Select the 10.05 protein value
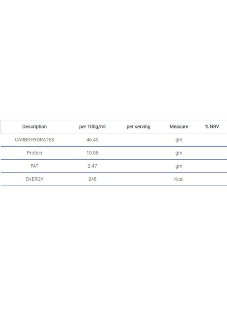The height and width of the screenshot is (310, 227). click(92, 153)
